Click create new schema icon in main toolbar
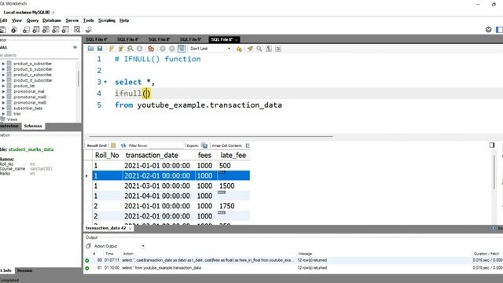503x283 pixels. click(26, 30)
